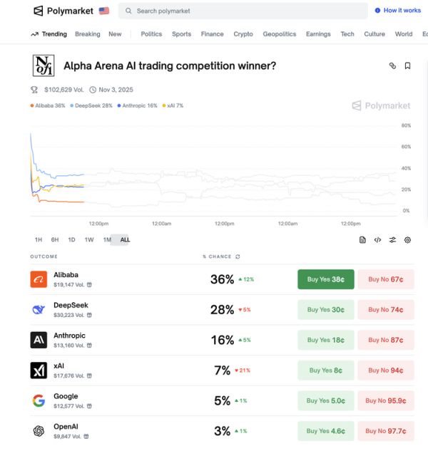This screenshot has height=456, width=428.
Task: Switch chart range to 1W
Action: tap(89, 240)
